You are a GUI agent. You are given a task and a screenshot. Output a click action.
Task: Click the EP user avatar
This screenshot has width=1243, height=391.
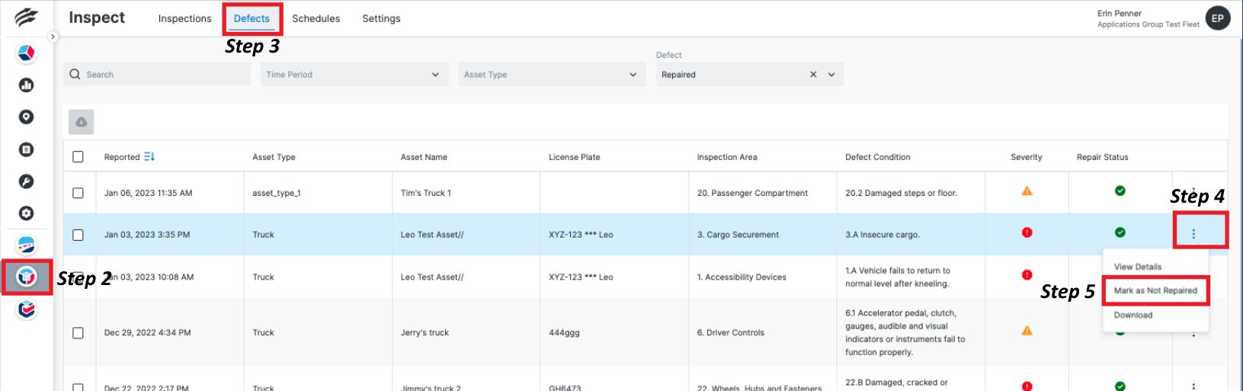coord(1218,18)
